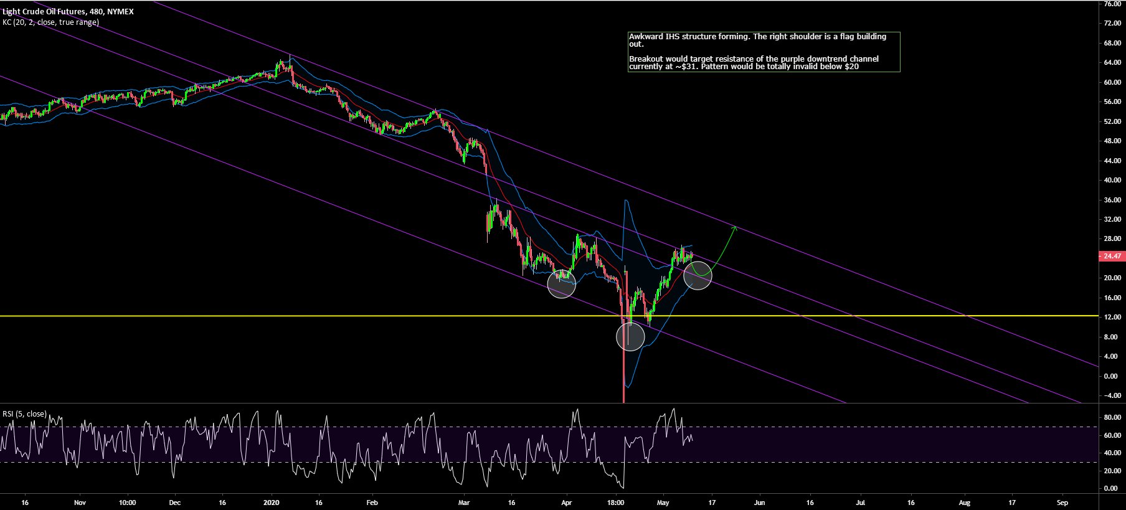The width and height of the screenshot is (1126, 510).
Task: Click the 18:00 label on time axis
Action: 615,502
